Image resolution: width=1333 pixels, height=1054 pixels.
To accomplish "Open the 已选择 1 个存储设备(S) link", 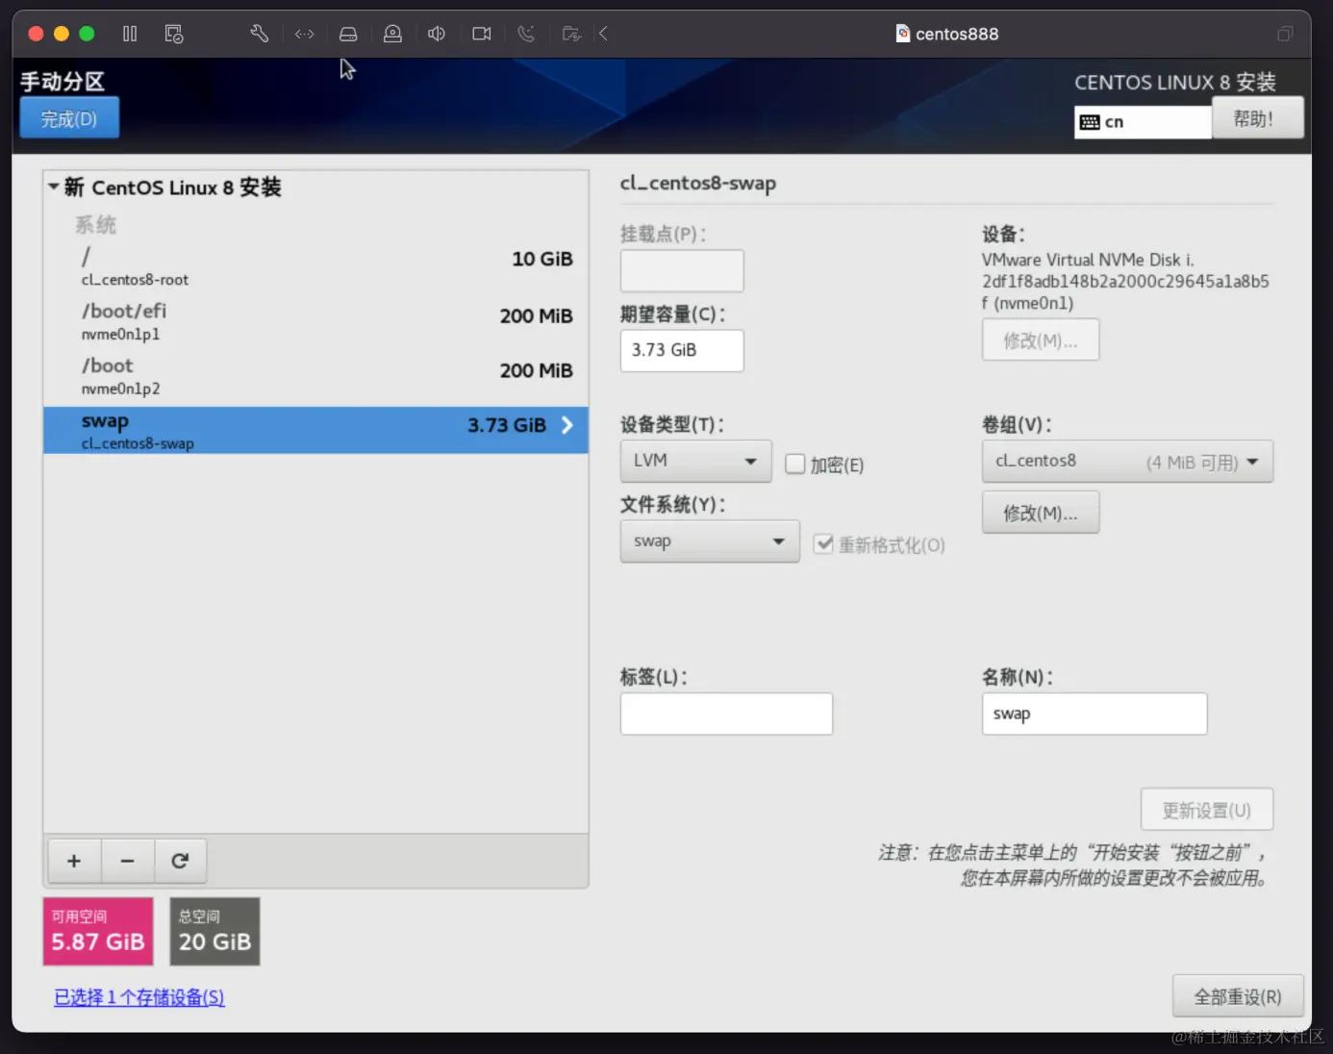I will pos(139,997).
